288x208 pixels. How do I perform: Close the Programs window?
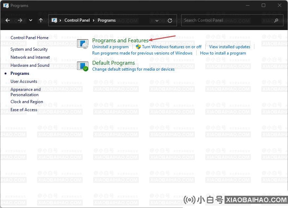(279, 6)
